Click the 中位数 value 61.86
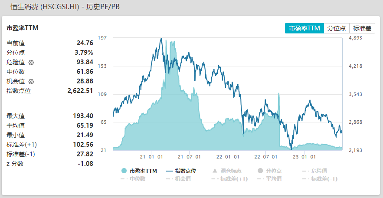Viewport: 383px width, 198px height. 85,72
